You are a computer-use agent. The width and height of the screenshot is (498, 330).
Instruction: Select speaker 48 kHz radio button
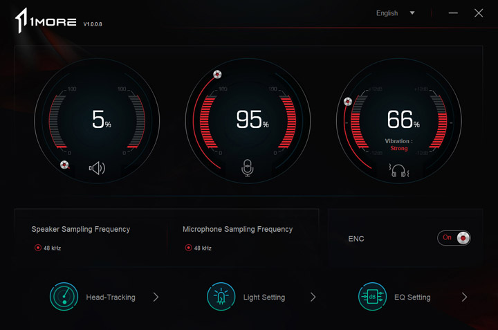(38, 248)
